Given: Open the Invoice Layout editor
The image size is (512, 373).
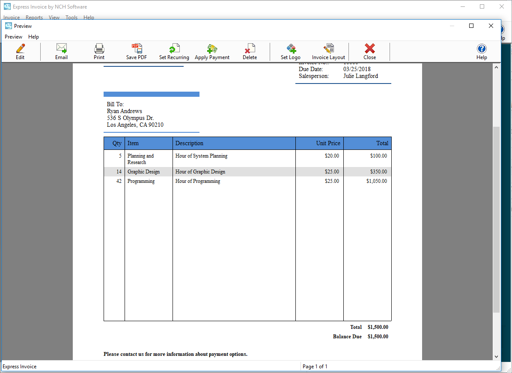Looking at the screenshot, I should (x=328, y=51).
